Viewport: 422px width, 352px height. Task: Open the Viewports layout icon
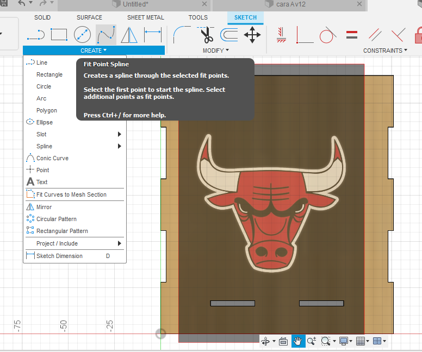tap(377, 341)
